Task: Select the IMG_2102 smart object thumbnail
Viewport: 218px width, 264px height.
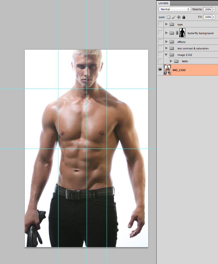Action: click(167, 70)
